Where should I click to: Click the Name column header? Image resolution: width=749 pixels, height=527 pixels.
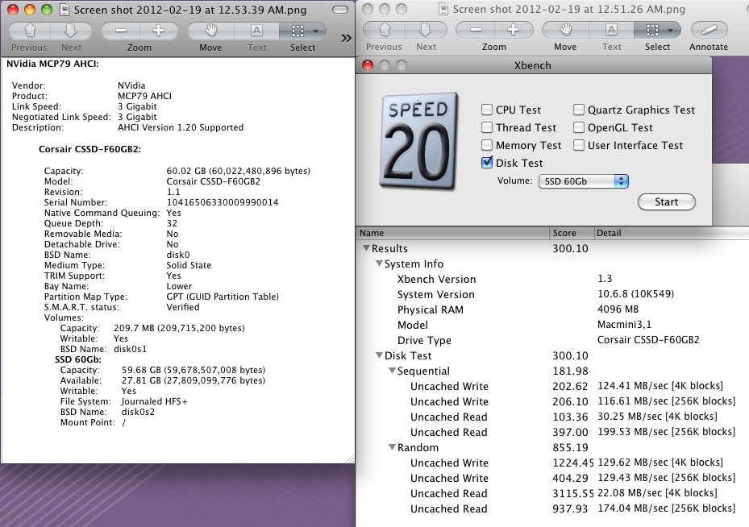453,233
